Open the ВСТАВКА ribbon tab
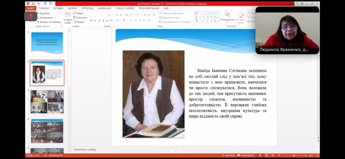This screenshot has width=345, height=159. pyautogui.click(x=58, y=8)
